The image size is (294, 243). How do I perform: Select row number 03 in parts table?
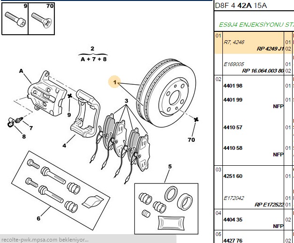click(x=218, y=169)
